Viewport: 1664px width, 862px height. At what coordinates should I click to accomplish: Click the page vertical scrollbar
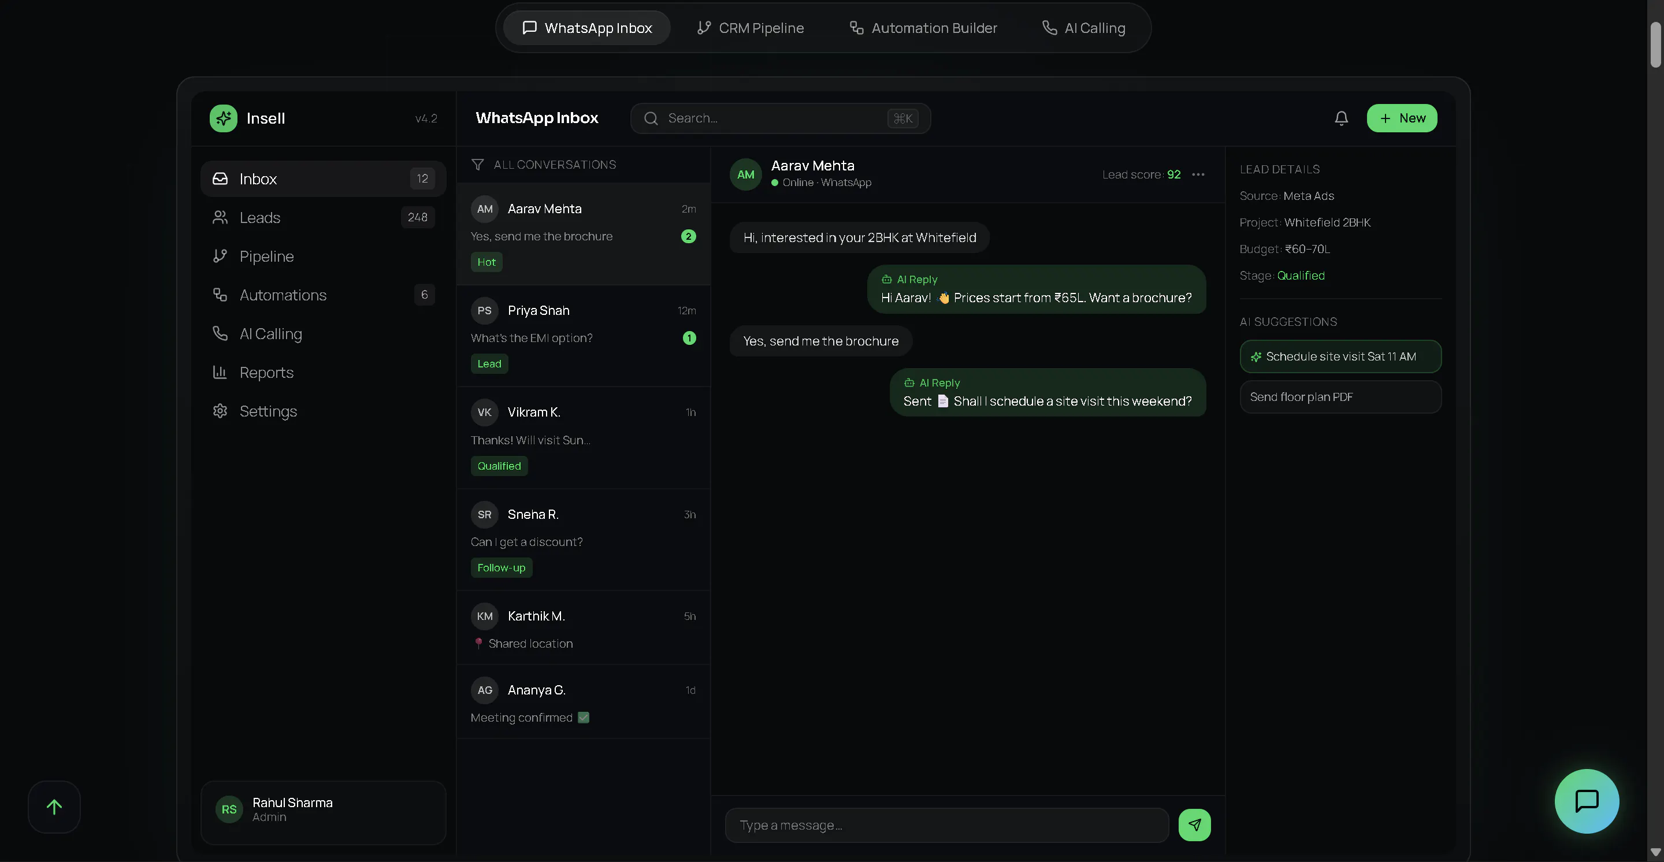[1655, 45]
